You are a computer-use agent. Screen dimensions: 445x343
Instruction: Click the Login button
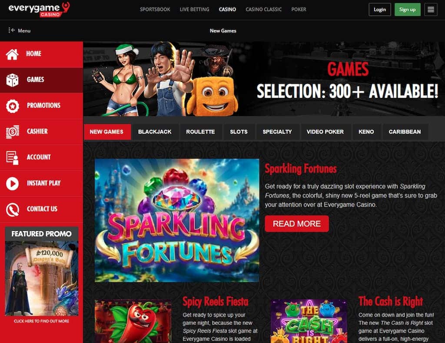point(379,10)
